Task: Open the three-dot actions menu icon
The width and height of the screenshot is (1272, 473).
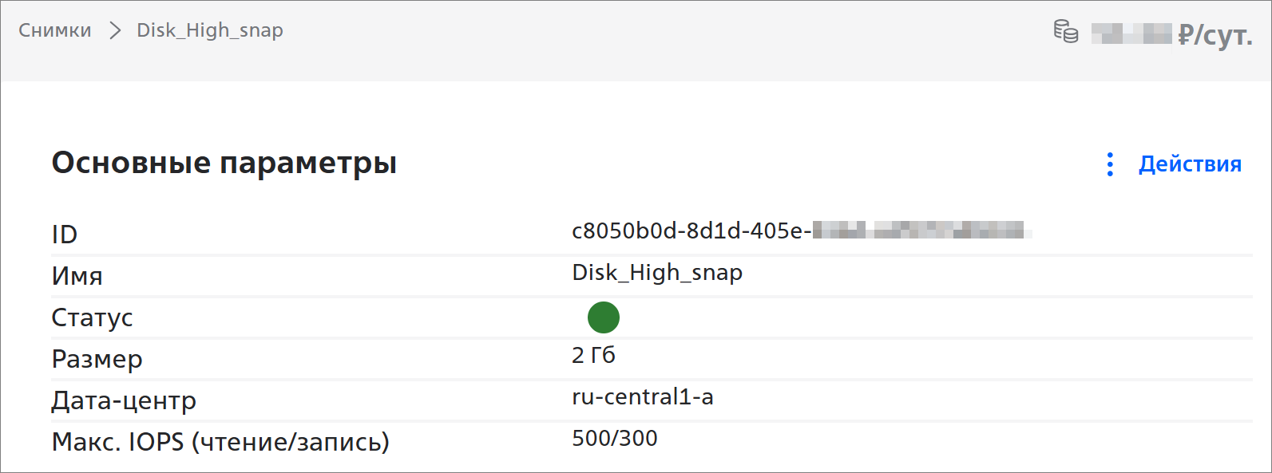Action: coord(1110,164)
